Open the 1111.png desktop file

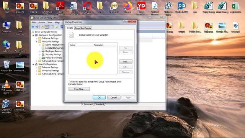tap(20, 86)
